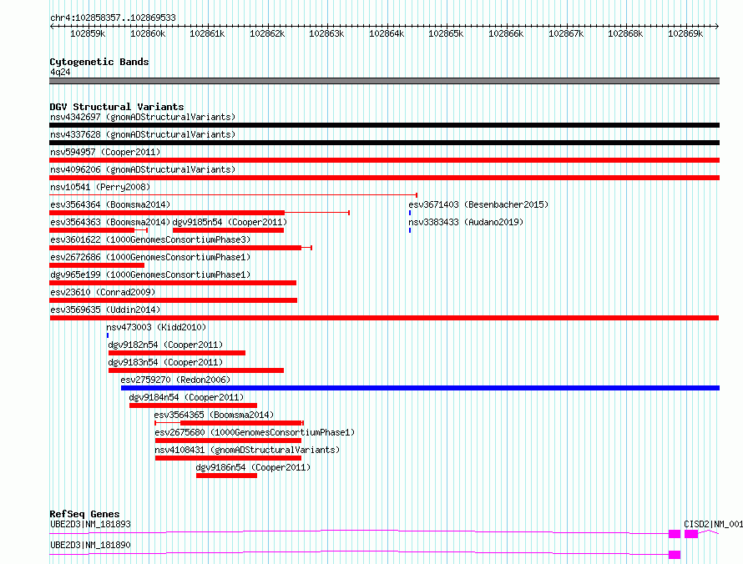Click the DGV Structural Variants track title
This screenshot has width=743, height=564.
click(x=117, y=107)
